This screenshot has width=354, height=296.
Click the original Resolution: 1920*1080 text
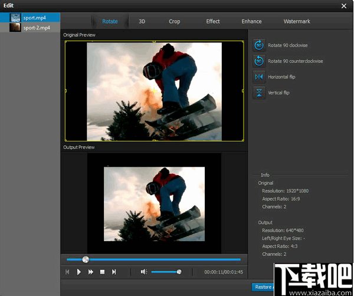(x=286, y=191)
